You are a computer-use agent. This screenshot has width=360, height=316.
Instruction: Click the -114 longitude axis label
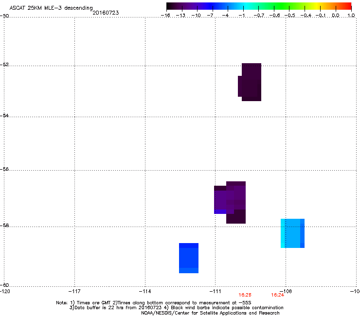tap(145, 291)
